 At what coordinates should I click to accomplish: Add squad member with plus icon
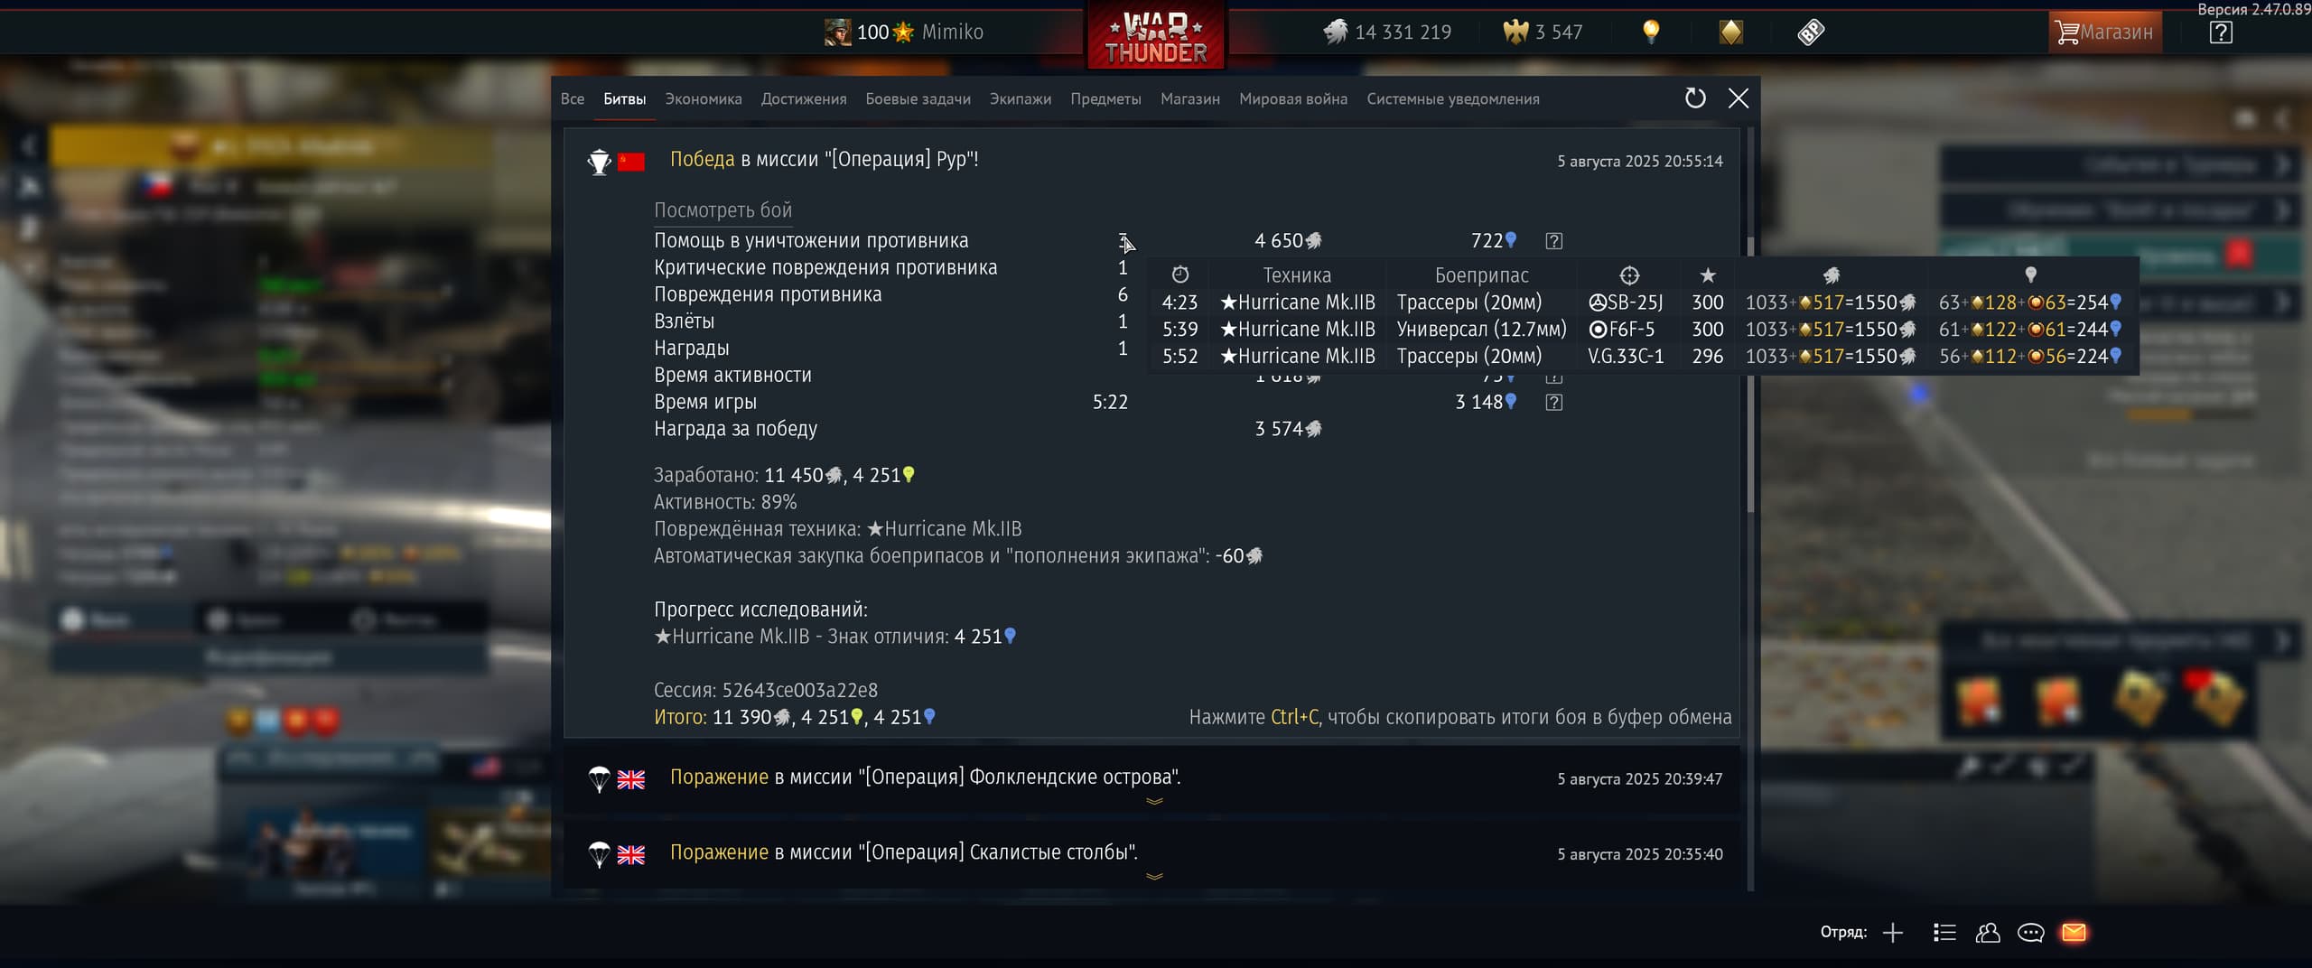point(1893,933)
